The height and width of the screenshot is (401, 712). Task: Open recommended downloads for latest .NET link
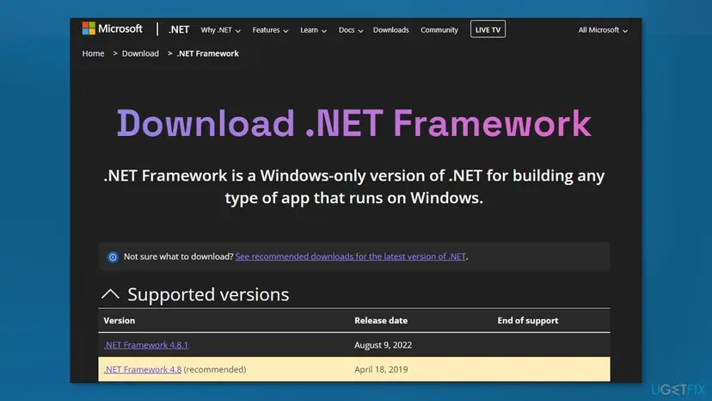[351, 256]
